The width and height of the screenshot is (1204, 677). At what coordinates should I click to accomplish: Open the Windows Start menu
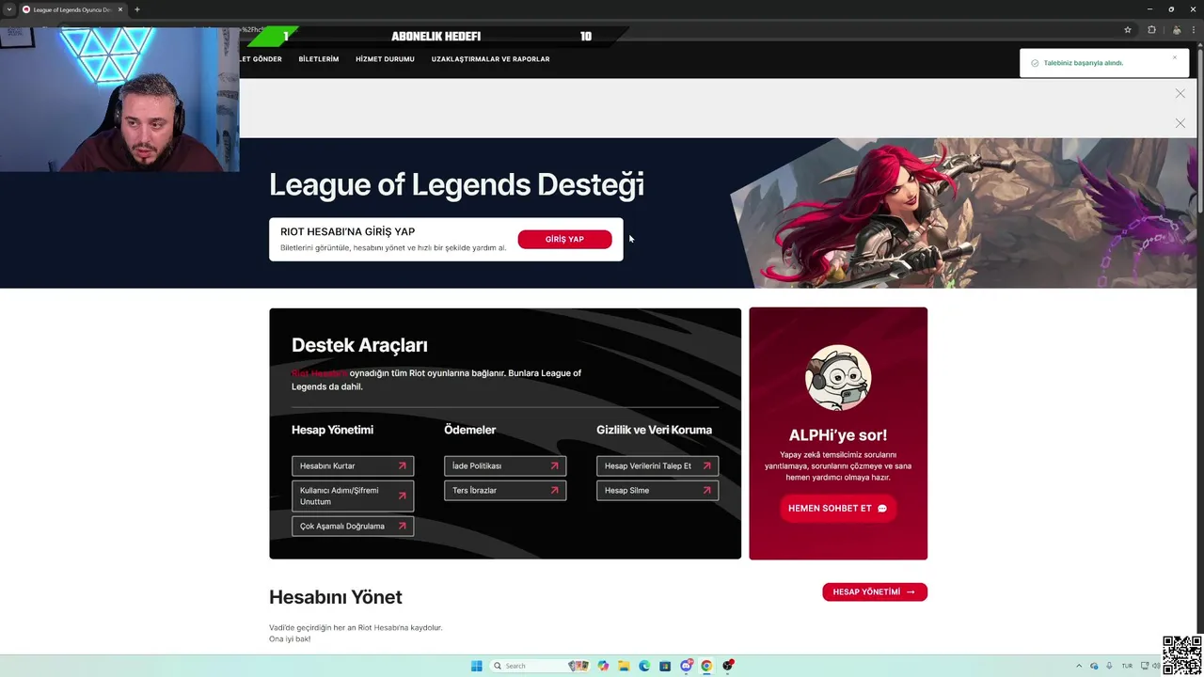[x=477, y=666]
